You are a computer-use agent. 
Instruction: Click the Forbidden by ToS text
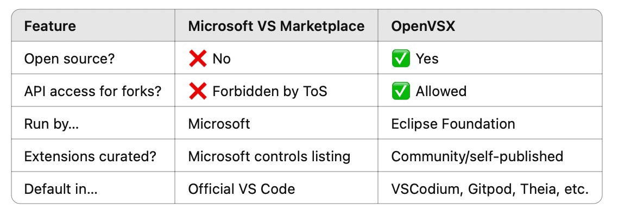pyautogui.click(x=270, y=91)
